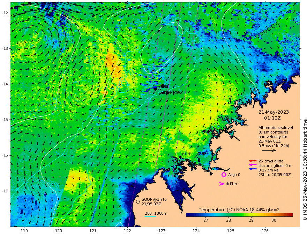Image resolution: width=307 pixels, height=237 pixels.
Task: Click the southwesternmost SOOP track circle
Action: point(257,36)
